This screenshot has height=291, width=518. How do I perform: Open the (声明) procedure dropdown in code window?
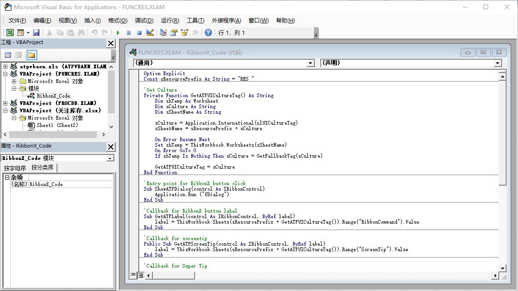point(498,63)
